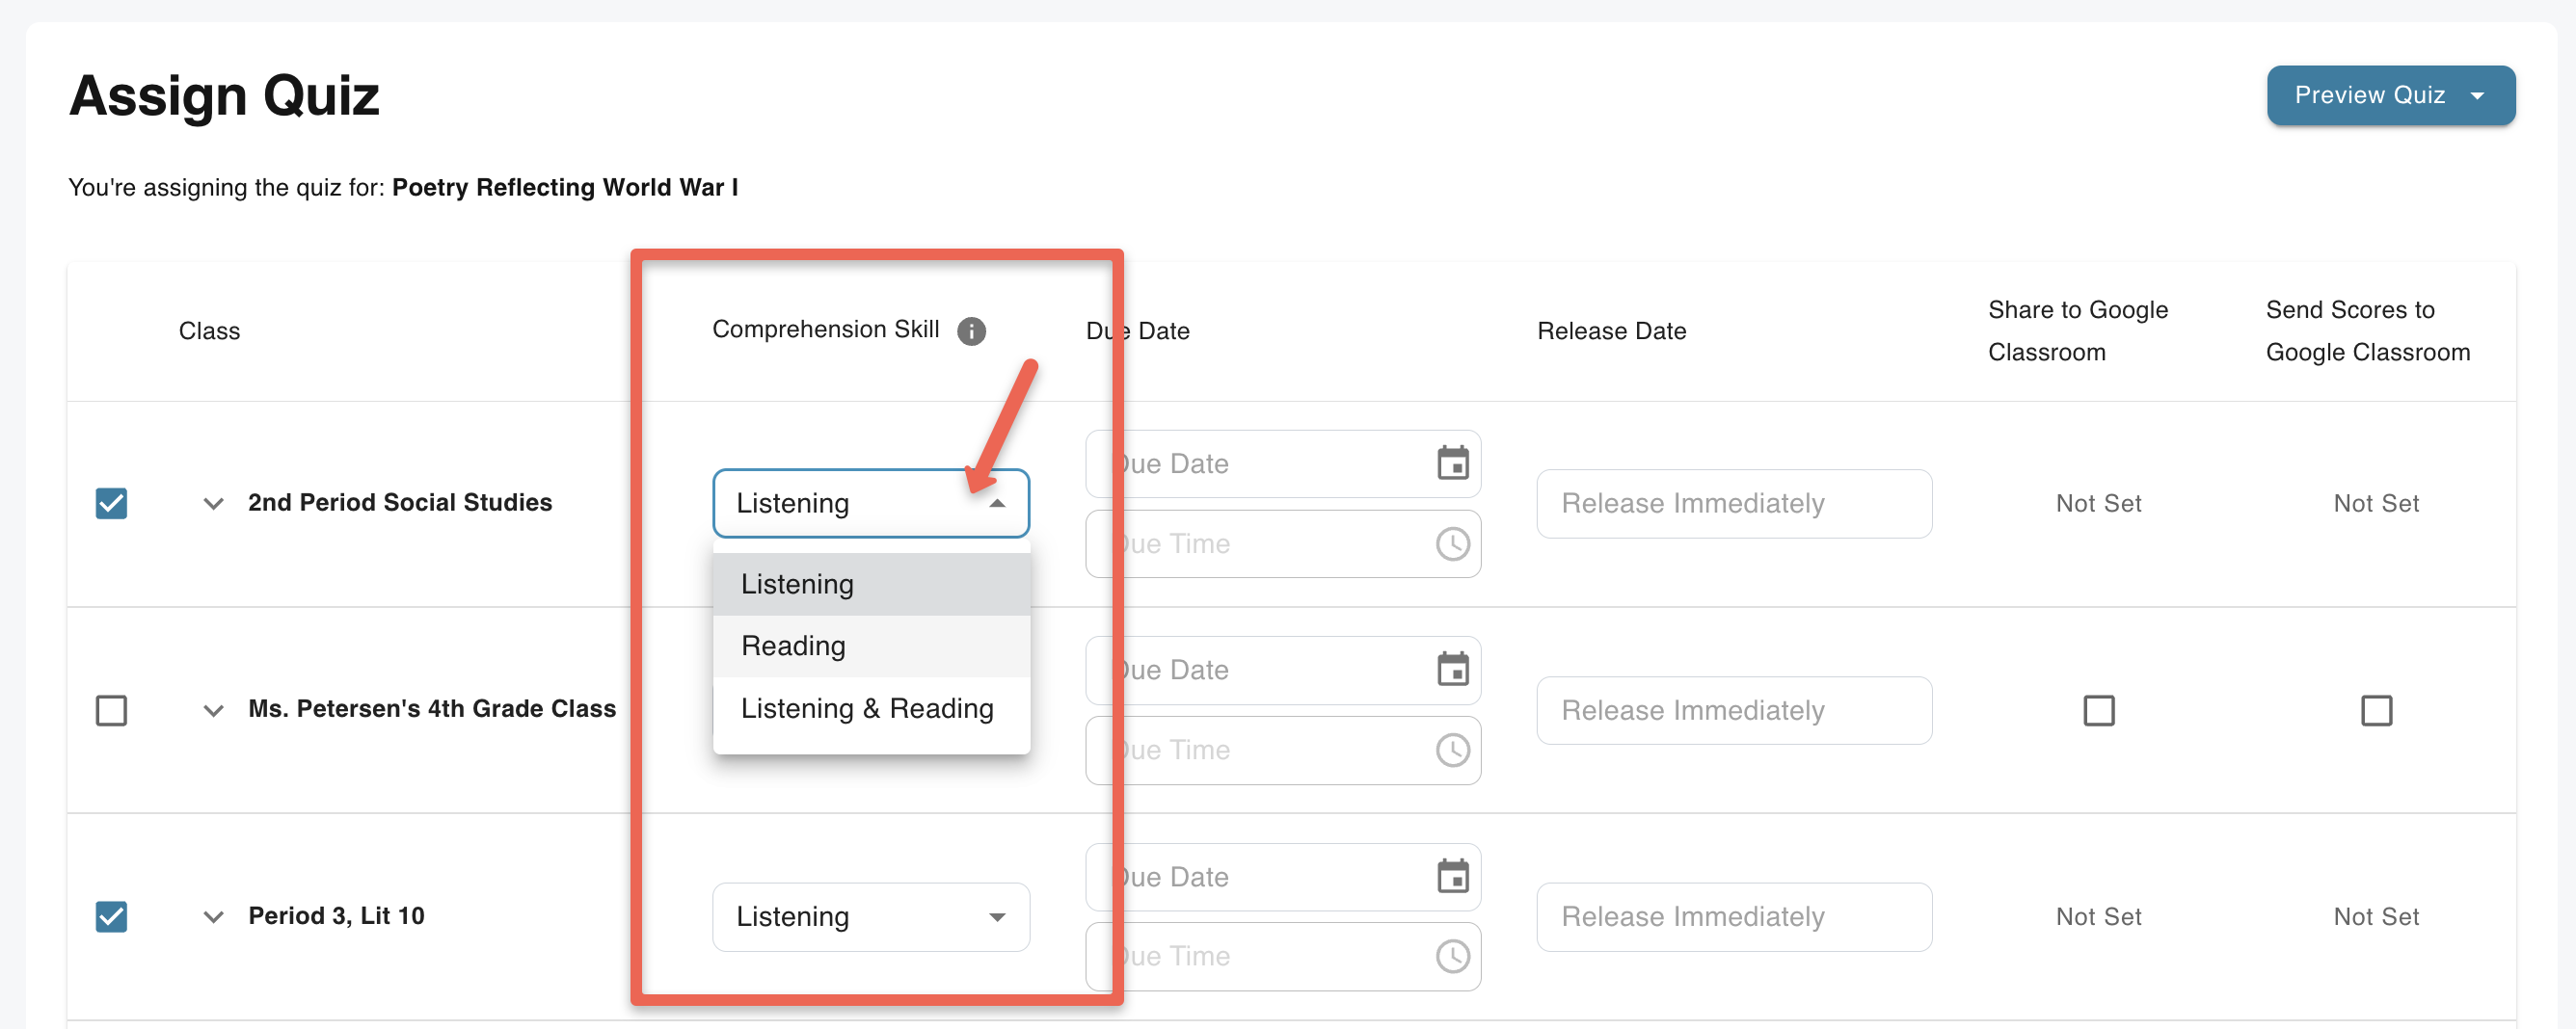Click clock icon for 2nd Period Social Studies due time
Screen dimensions: 2576x1029
click(x=1452, y=544)
